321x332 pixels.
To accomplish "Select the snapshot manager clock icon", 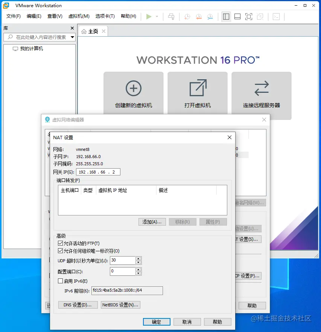I will (210, 16).
